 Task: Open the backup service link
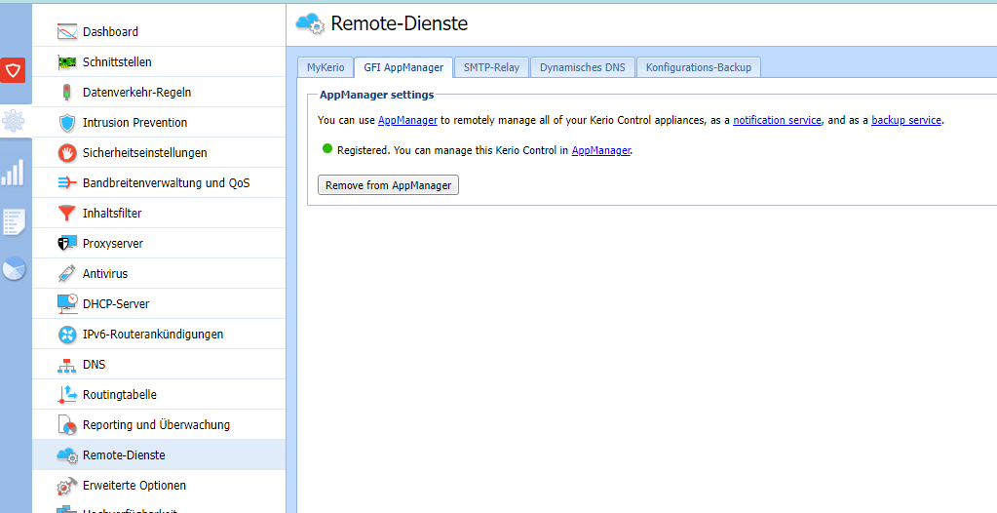point(906,120)
